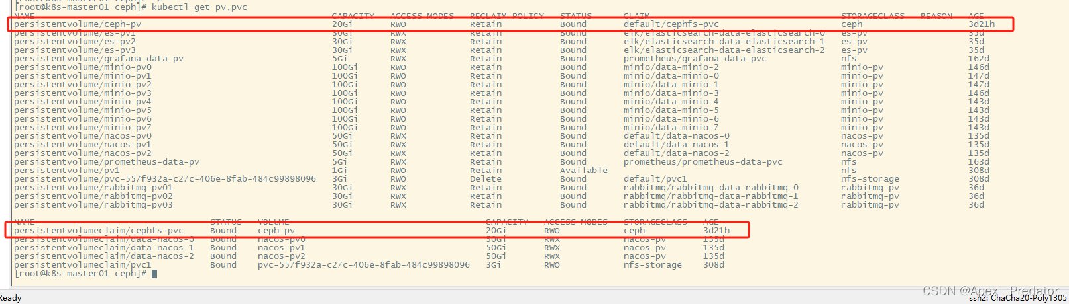Screen dimensions: 1069x304
Task: Click persistentvolumeclaim/data-nacos-1 name
Action: 104,248
